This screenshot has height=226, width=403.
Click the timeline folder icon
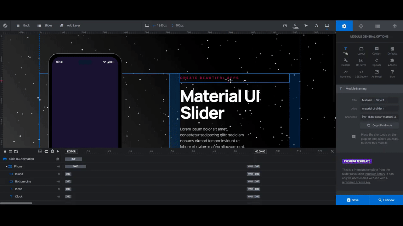pos(16,152)
